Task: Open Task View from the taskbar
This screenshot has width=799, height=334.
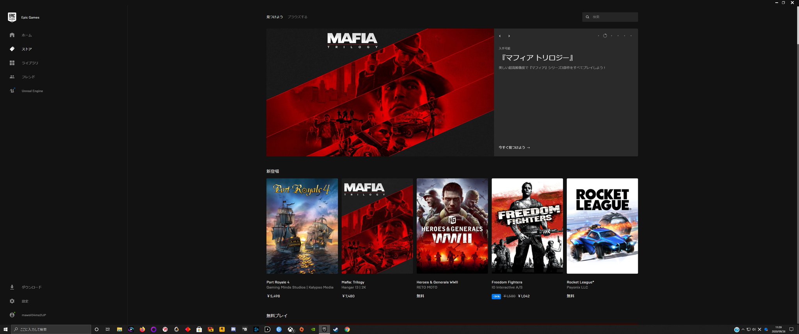Action: click(108, 329)
